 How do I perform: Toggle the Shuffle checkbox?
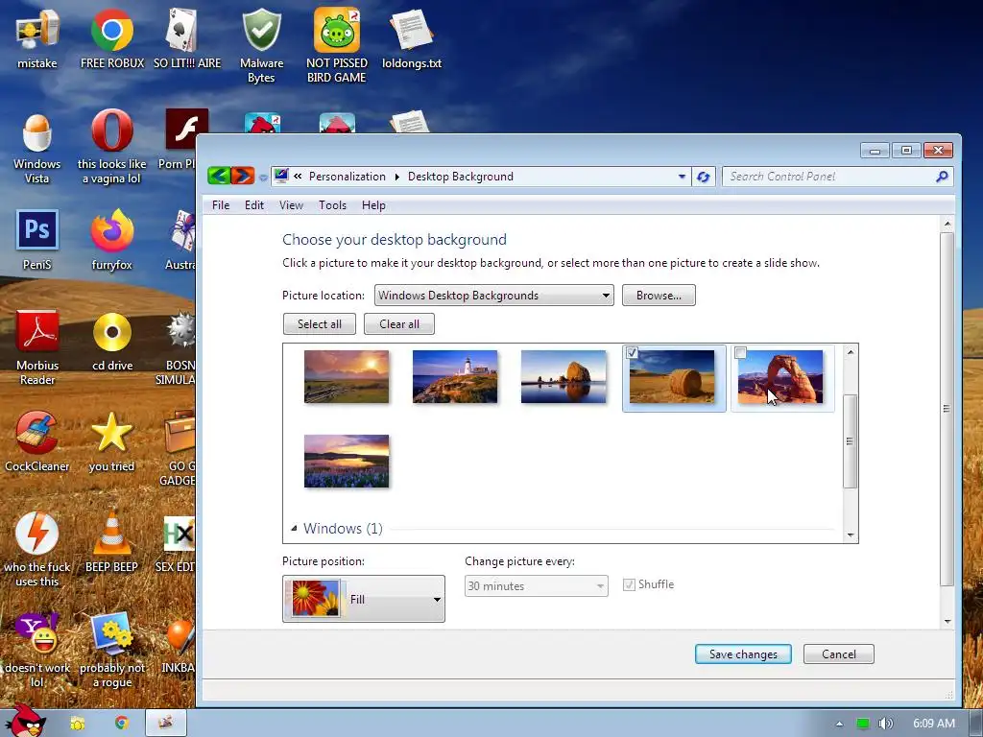coord(629,584)
